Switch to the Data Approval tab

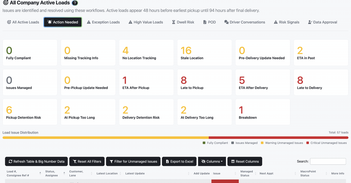tap(322, 22)
